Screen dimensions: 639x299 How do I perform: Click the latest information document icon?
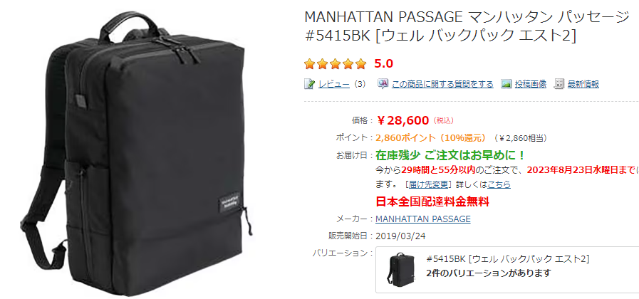[559, 84]
